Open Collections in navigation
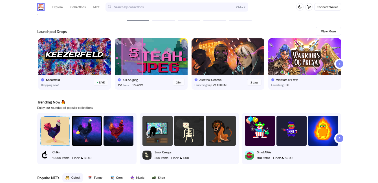The height and width of the screenshot is (183, 378). pyautogui.click(x=78, y=7)
